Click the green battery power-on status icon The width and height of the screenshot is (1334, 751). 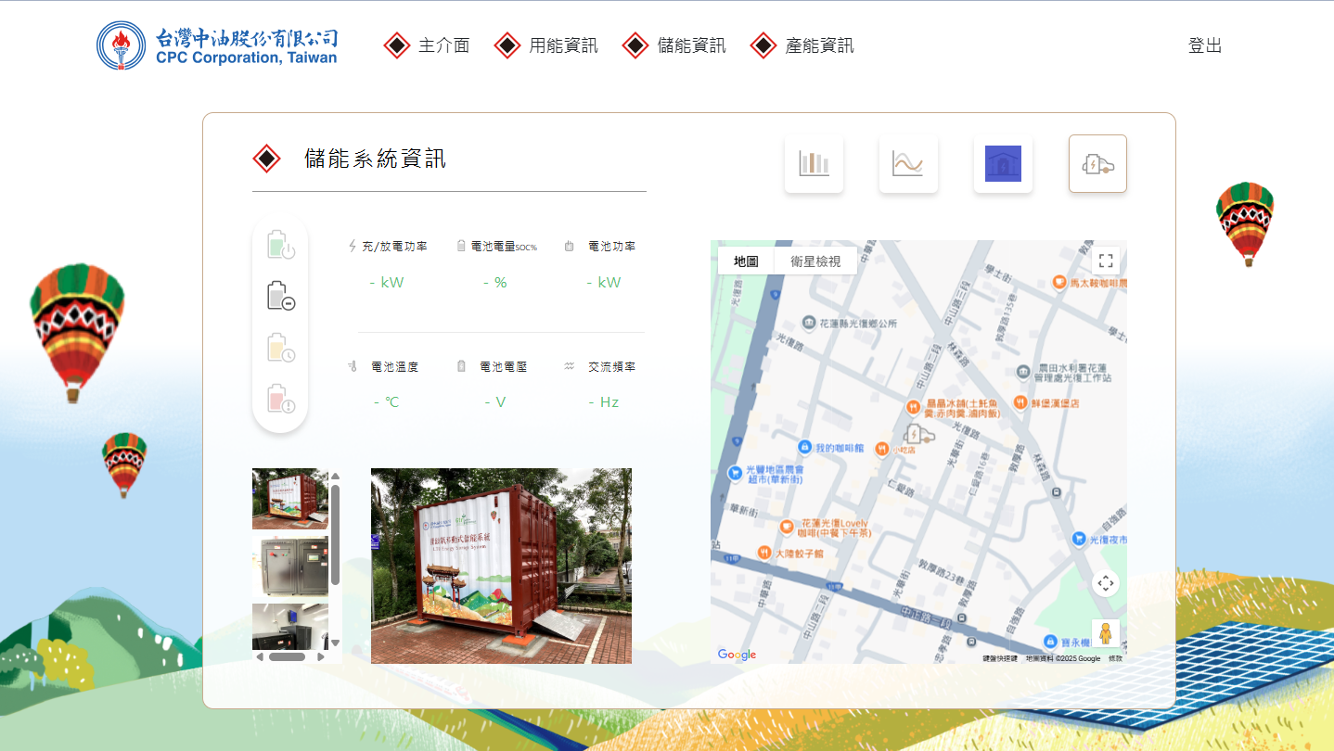pyautogui.click(x=280, y=246)
